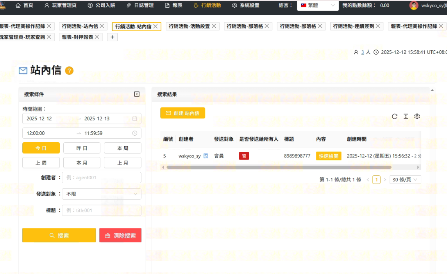Viewport: 447px width, 274px height.
Task: Click the 清除搜索 button
Action: 120,235
